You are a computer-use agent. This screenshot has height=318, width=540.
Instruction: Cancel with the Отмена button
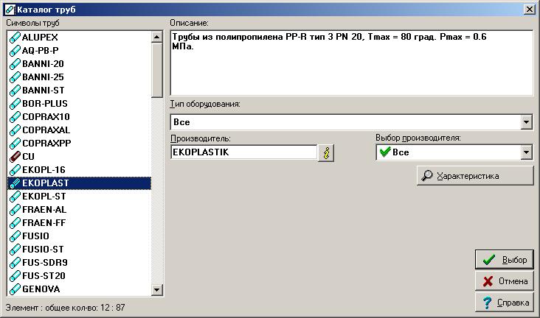tap(504, 281)
